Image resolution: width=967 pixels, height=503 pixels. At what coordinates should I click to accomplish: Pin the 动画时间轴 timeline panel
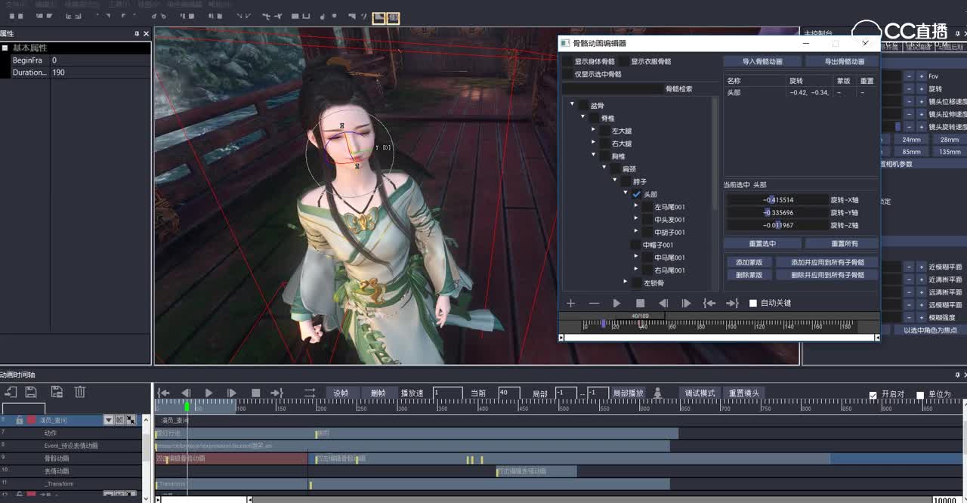957,375
